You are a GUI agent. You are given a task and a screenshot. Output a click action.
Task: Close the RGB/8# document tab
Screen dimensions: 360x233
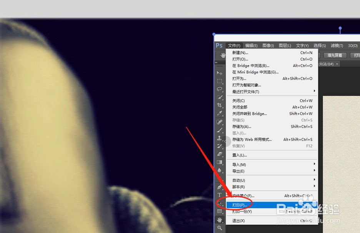[x=337, y=64]
